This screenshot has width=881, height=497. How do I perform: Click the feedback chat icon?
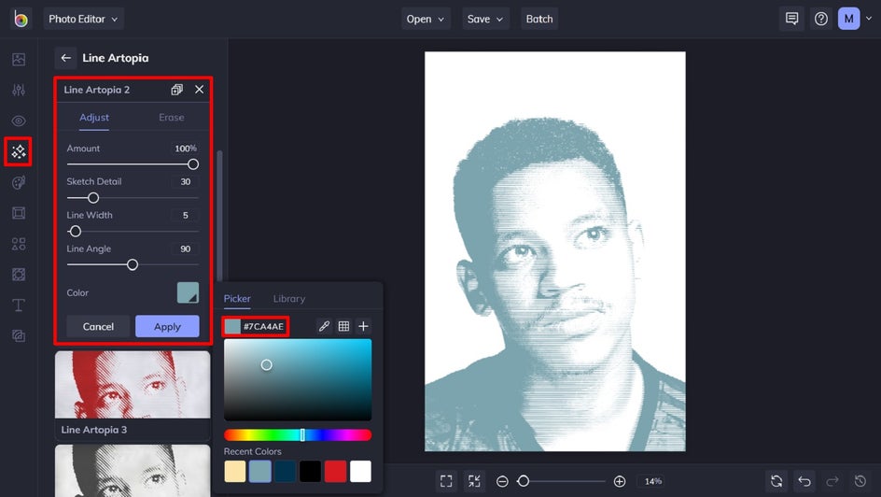click(791, 19)
